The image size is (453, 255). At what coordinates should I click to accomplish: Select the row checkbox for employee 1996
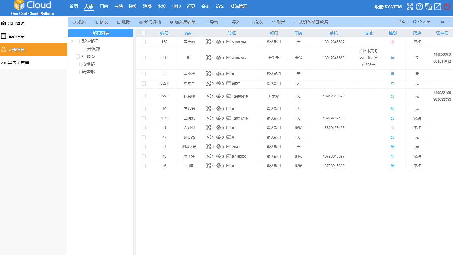pyautogui.click(x=144, y=96)
